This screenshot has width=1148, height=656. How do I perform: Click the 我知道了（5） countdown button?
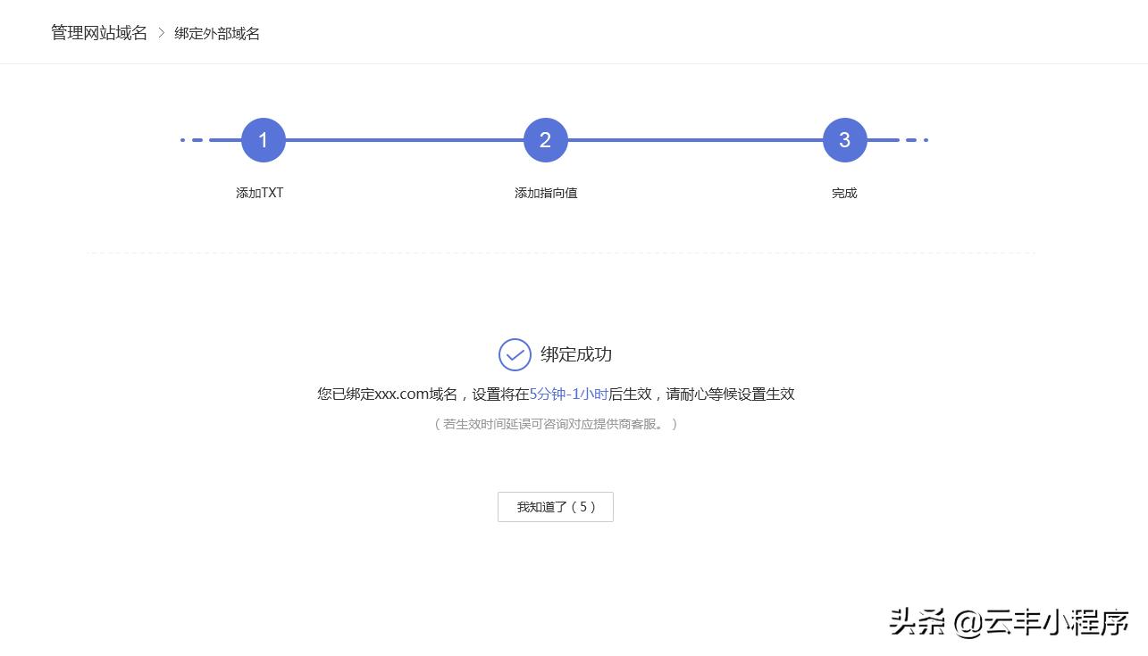(x=555, y=506)
